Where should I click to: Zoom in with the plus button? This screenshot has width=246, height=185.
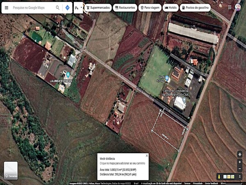click(239, 162)
